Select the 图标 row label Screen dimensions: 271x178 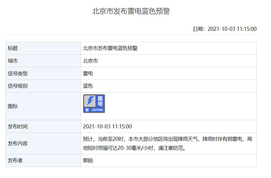[x=13, y=106]
